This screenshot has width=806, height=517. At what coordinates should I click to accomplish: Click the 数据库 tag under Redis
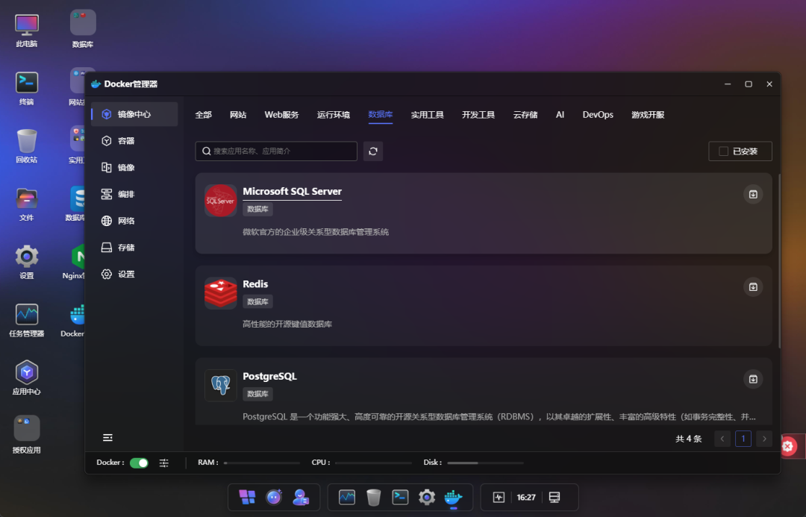[x=257, y=301]
